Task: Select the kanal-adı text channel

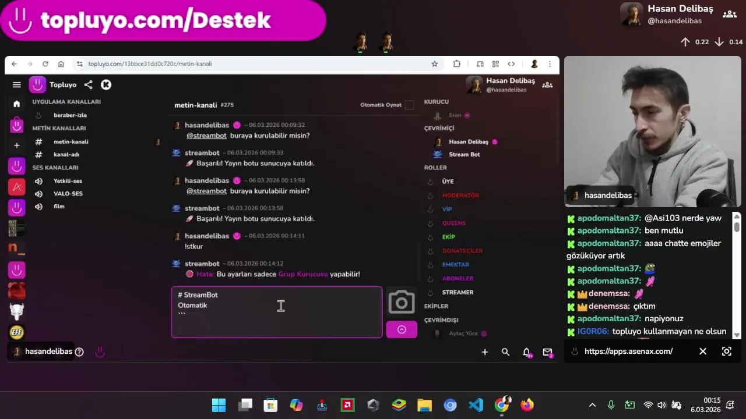Action: tap(66, 155)
